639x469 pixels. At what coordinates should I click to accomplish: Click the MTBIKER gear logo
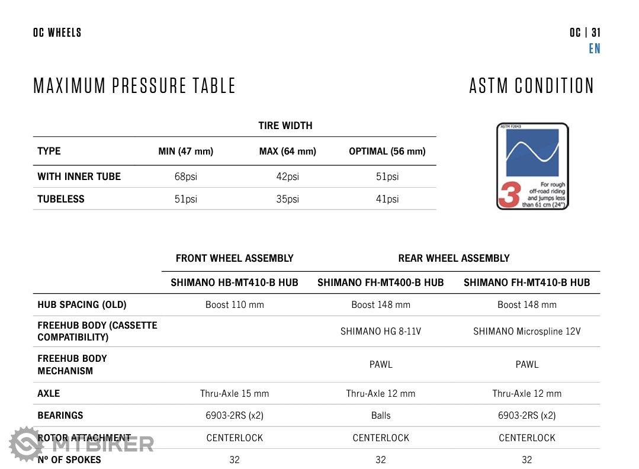pyautogui.click(x=26, y=444)
